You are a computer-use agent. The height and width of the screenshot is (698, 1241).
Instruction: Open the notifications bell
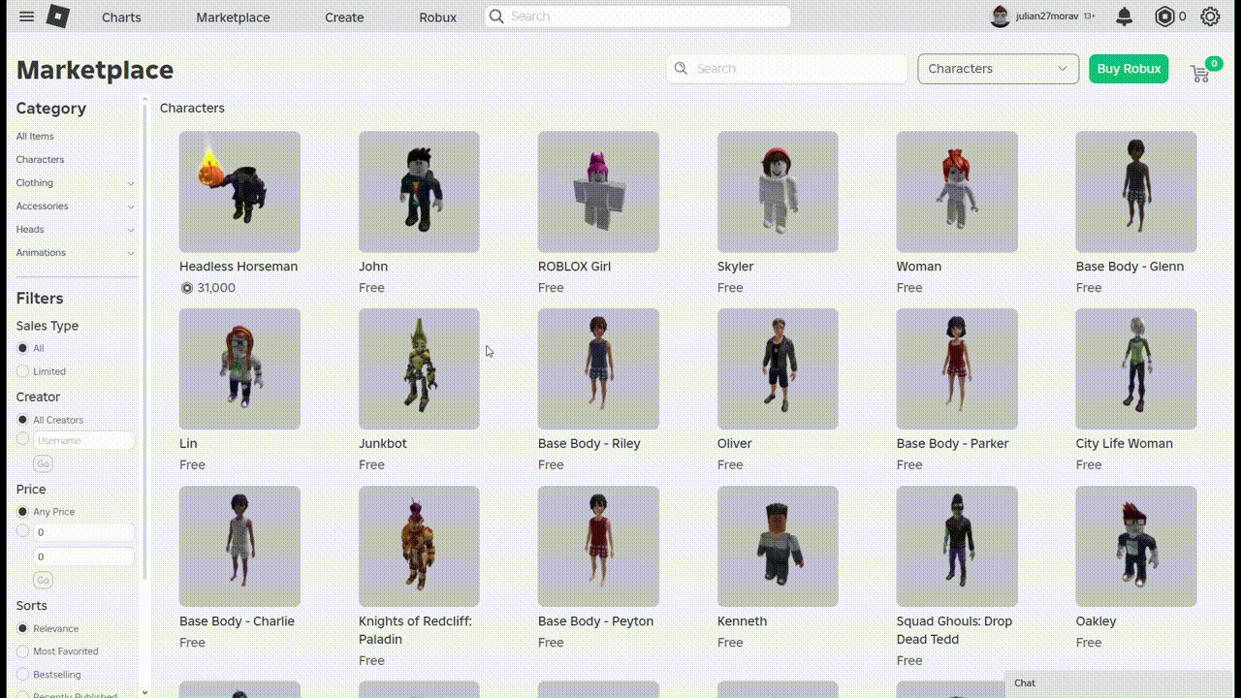point(1125,16)
